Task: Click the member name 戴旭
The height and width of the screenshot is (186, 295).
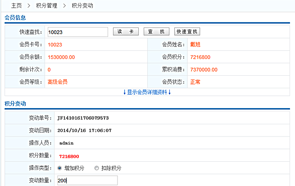Action: click(x=195, y=45)
